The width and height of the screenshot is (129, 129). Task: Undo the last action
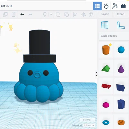tap(22, 14)
